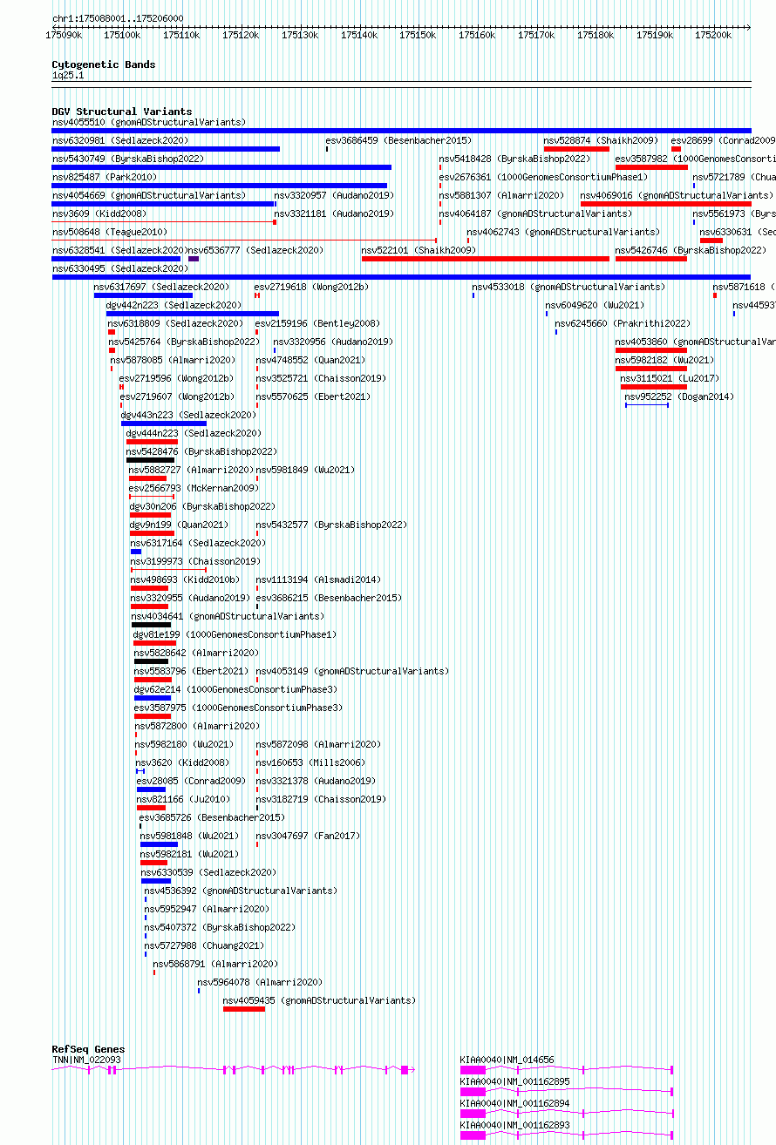This screenshot has height=1145, width=776.
Task: Click the DGV Structural Variants track title
Action: [x=122, y=112]
